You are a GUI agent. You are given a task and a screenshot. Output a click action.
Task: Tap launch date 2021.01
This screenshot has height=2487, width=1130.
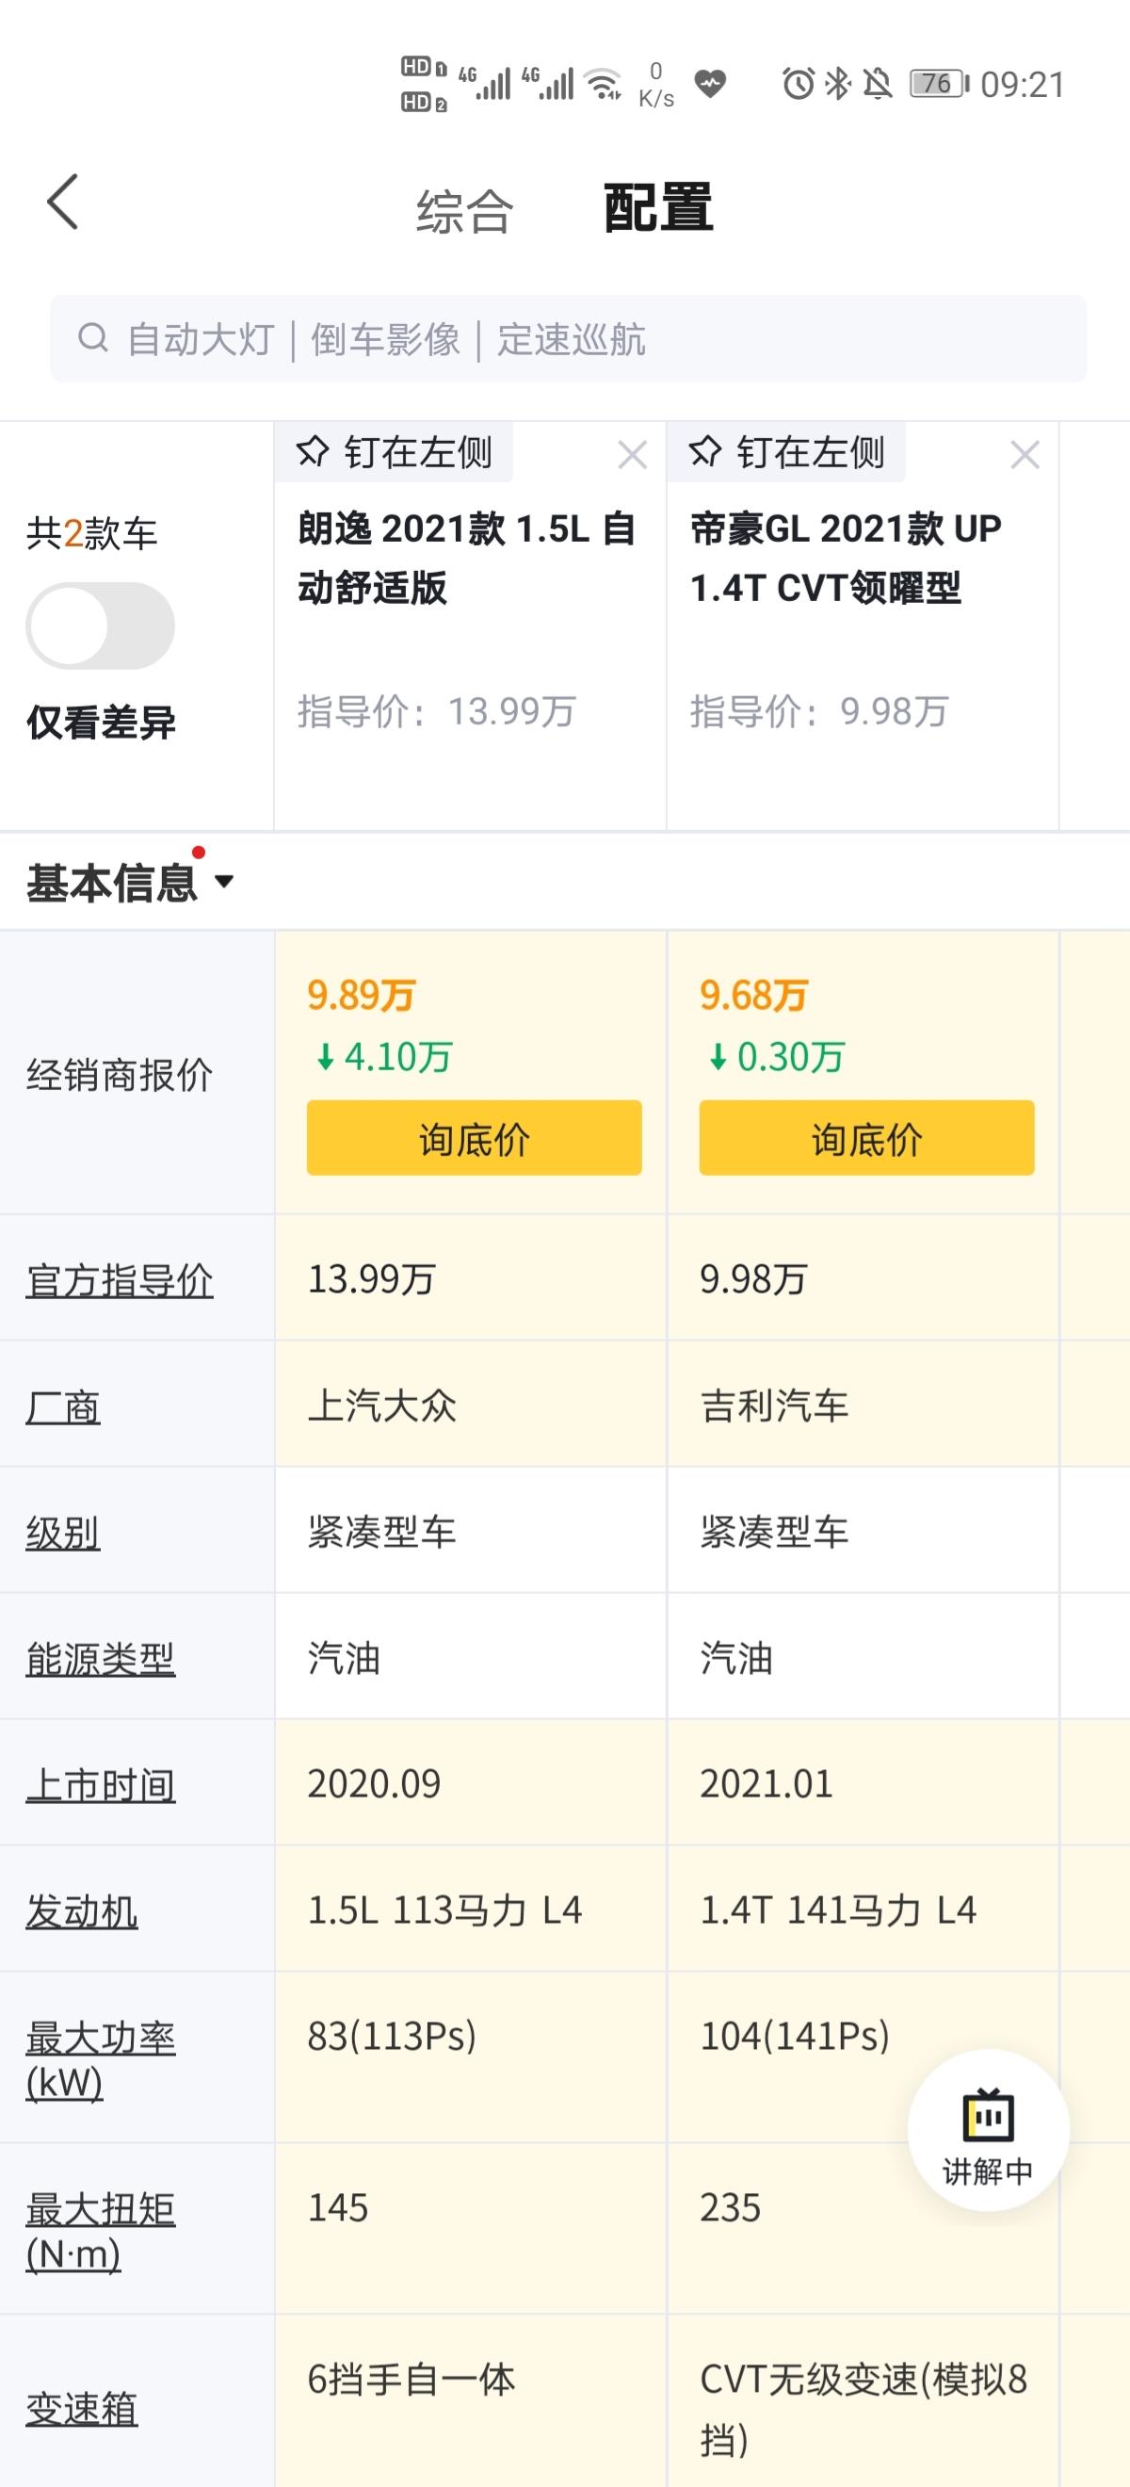pyautogui.click(x=767, y=1784)
